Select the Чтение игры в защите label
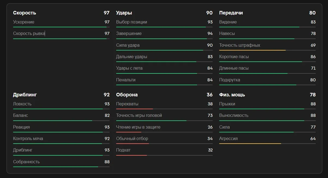 click(x=138, y=127)
